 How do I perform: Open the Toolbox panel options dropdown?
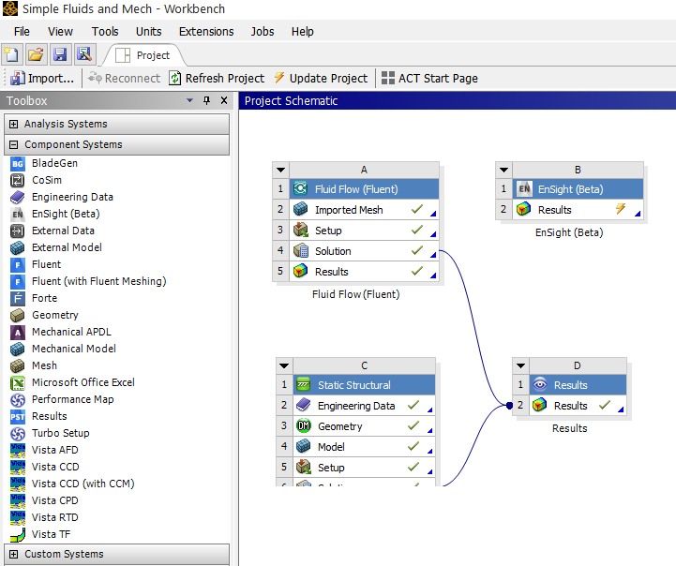click(189, 100)
